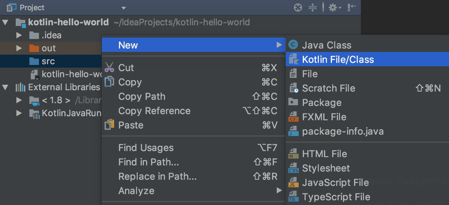Click the Collapse All icon in the Project toolbar
Image resolution: width=449 pixels, height=205 pixels.
pyautogui.click(x=313, y=7)
